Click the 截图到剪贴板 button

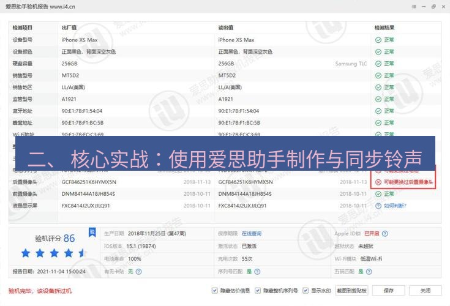coord(351,291)
